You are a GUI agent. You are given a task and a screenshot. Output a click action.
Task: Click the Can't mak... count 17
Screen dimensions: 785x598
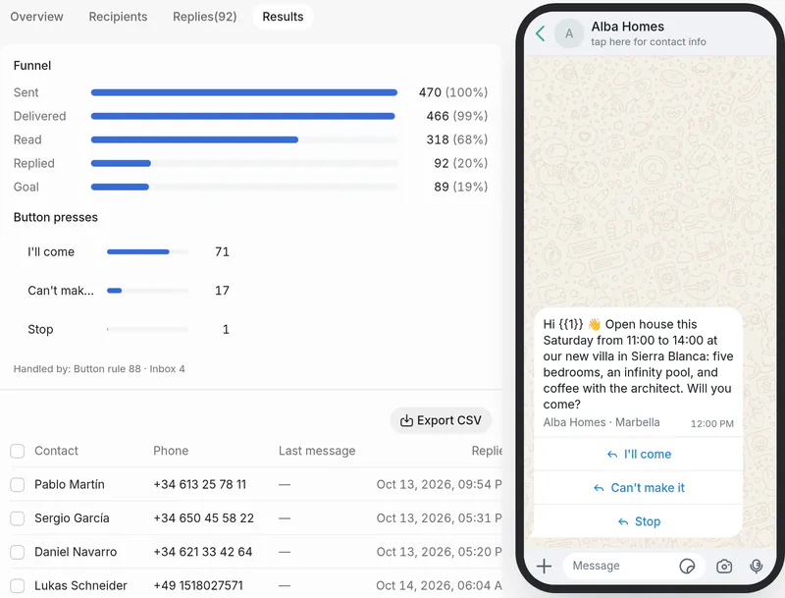coord(222,291)
